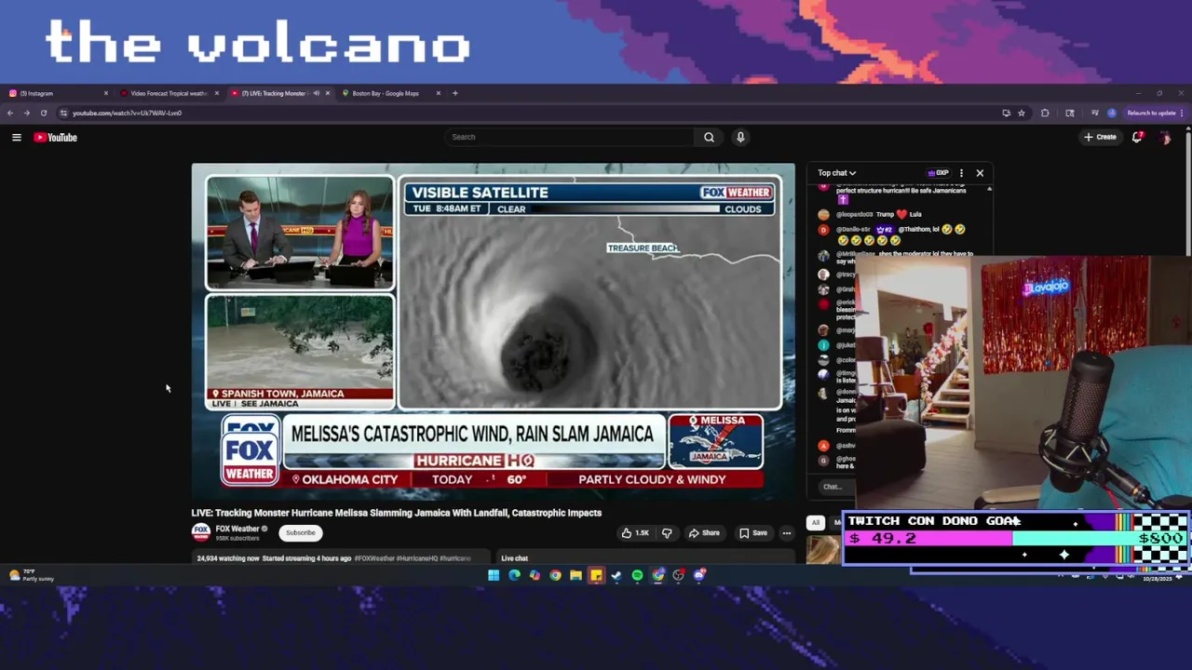View site information icon in address bar
This screenshot has height=670, width=1192.
coord(63,113)
